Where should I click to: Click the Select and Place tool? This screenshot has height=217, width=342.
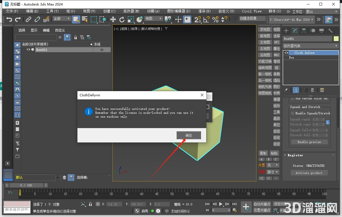click(x=140, y=19)
